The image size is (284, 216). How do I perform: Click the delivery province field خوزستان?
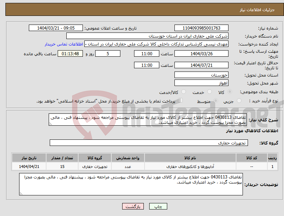[x=201, y=75]
